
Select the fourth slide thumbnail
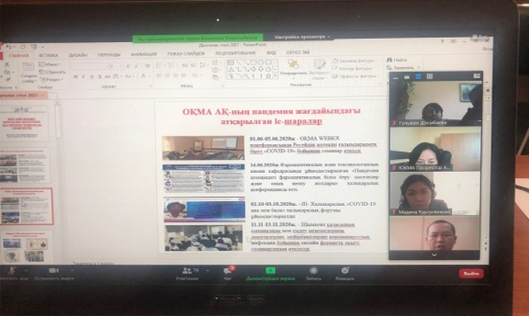[x=26, y=247]
